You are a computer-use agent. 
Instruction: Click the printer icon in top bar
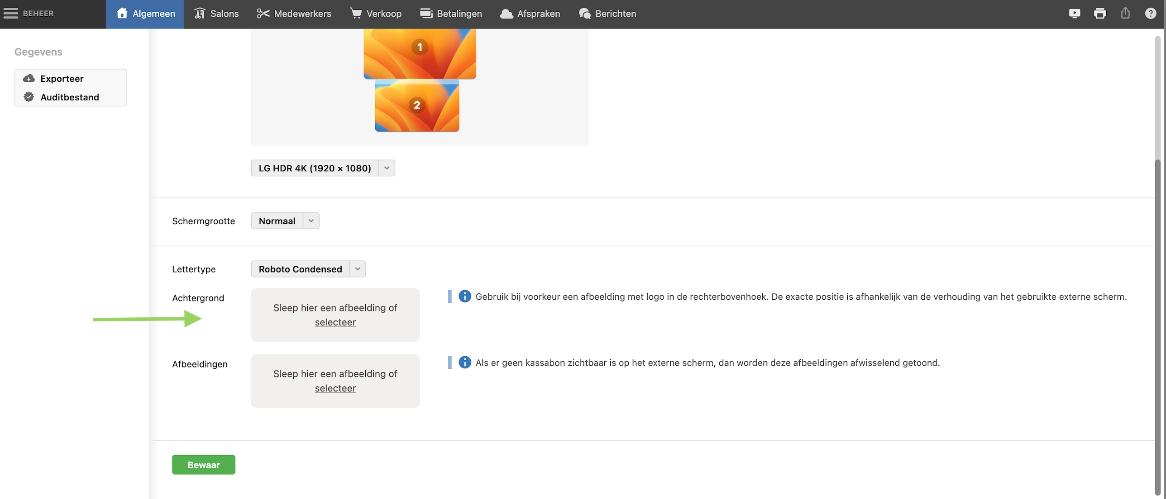click(1099, 14)
